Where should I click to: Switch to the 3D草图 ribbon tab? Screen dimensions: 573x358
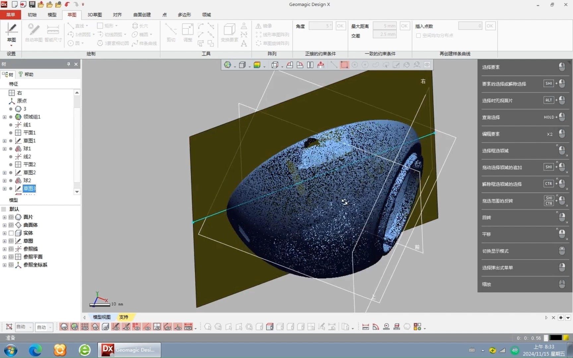coord(94,15)
